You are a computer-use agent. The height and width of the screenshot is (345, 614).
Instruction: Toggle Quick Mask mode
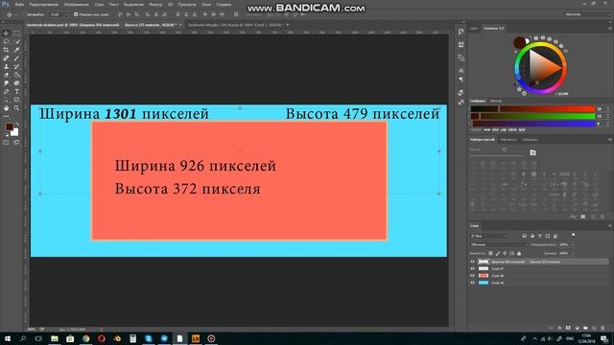pyautogui.click(x=6, y=143)
